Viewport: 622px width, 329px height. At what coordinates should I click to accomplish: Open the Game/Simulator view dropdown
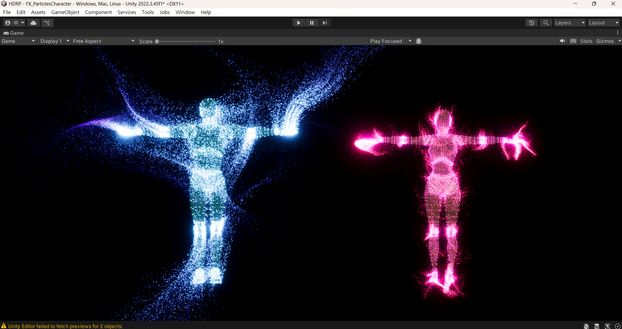18,41
